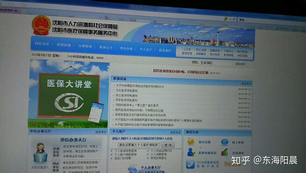Open the 苏家医保停电通知 notice
This screenshot has height=173, width=306.
click(x=127, y=100)
